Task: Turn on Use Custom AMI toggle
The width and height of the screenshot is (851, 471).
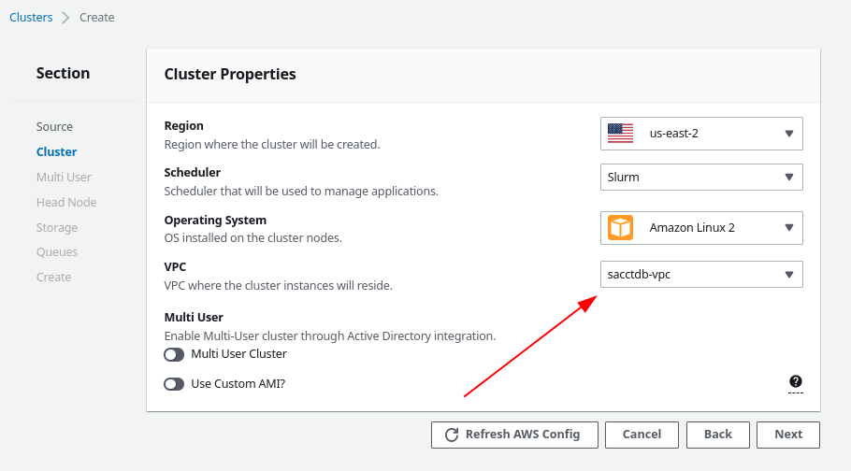Action: [x=174, y=384]
